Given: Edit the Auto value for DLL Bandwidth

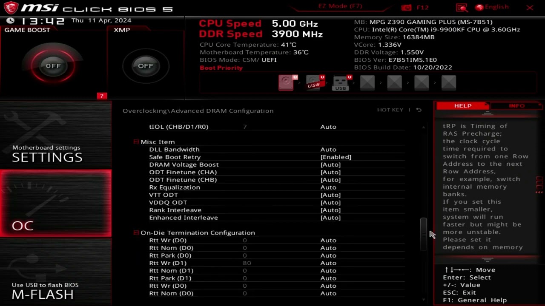Looking at the screenshot, I should coord(328,150).
